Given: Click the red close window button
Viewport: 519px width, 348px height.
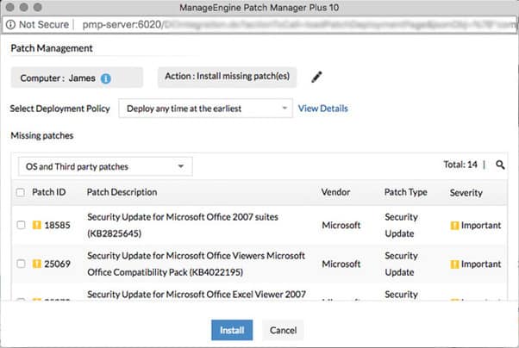Looking at the screenshot, I should click(x=10, y=7).
